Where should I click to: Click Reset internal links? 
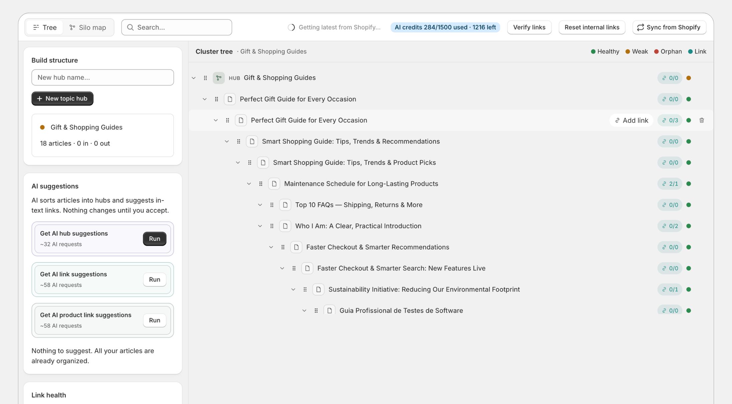[x=592, y=27]
